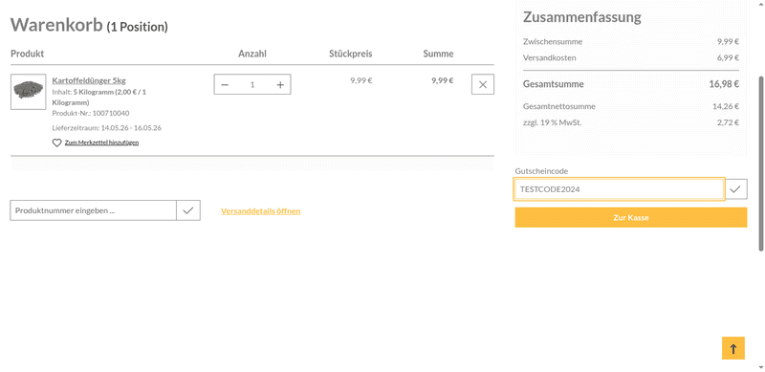
Task: Click the Summe column header
Action: click(438, 54)
